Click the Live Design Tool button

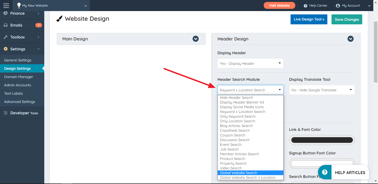[309, 19]
